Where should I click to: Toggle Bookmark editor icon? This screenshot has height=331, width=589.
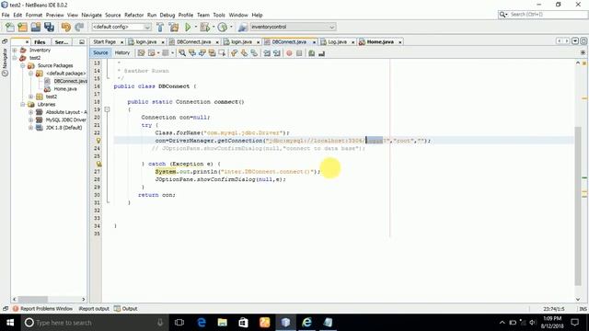[254, 53]
